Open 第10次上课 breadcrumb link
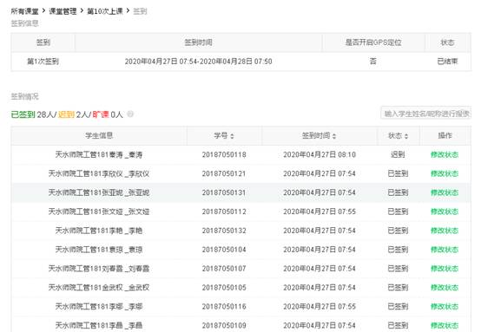The image size is (481, 332). pos(105,11)
